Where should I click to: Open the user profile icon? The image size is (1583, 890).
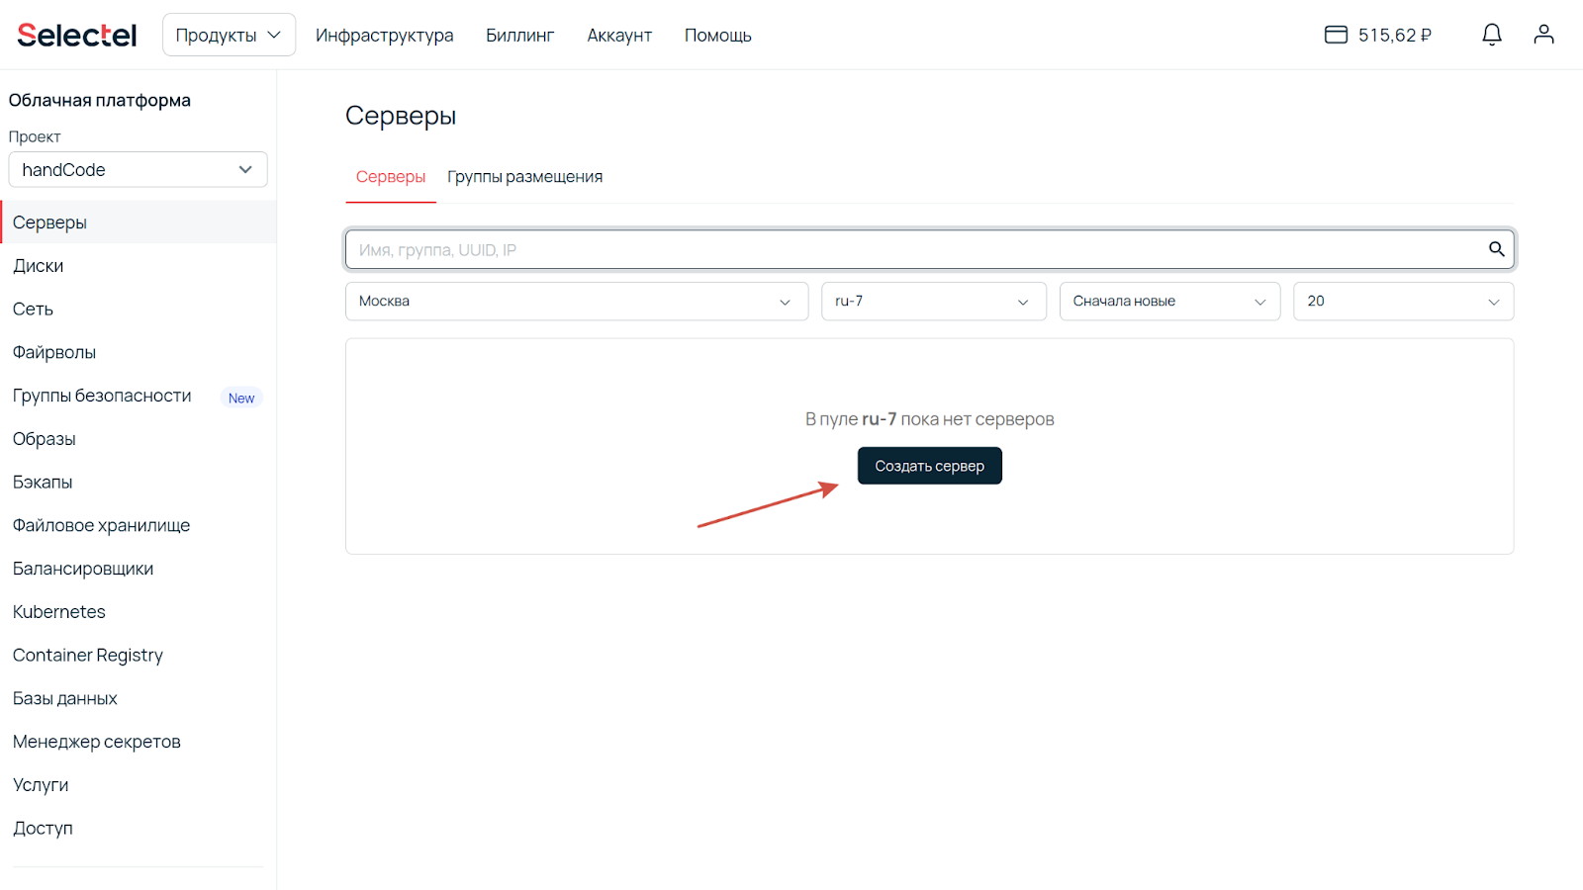click(x=1543, y=35)
